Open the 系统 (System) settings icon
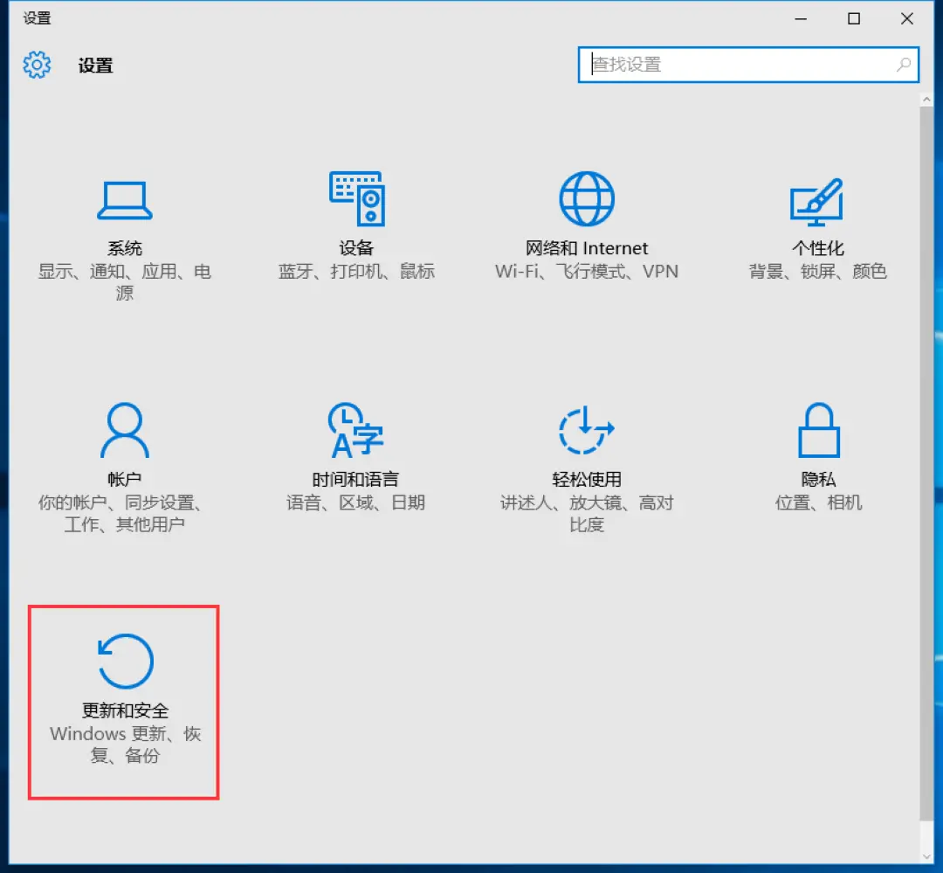The width and height of the screenshot is (943, 873). [x=124, y=199]
